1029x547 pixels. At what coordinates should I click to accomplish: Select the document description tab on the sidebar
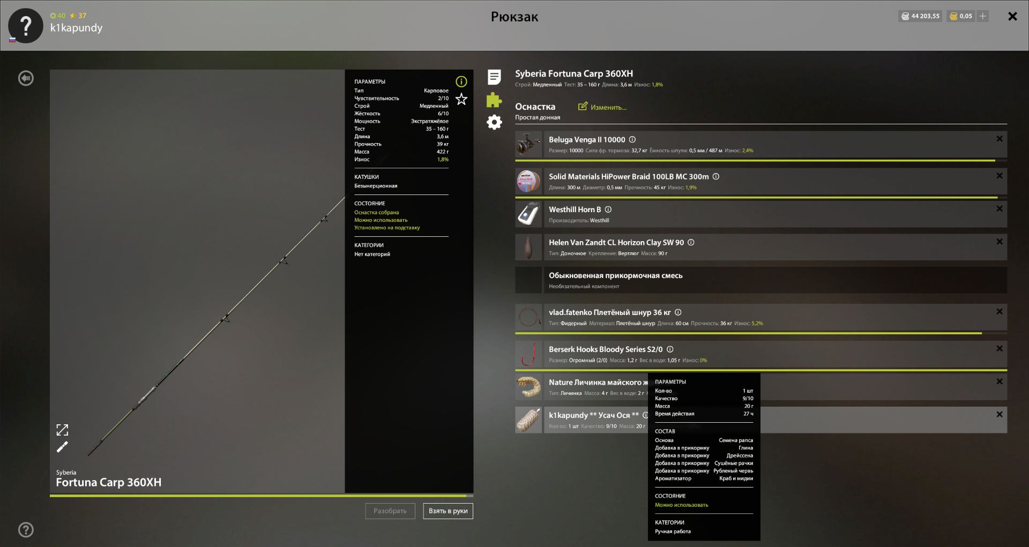click(x=494, y=77)
